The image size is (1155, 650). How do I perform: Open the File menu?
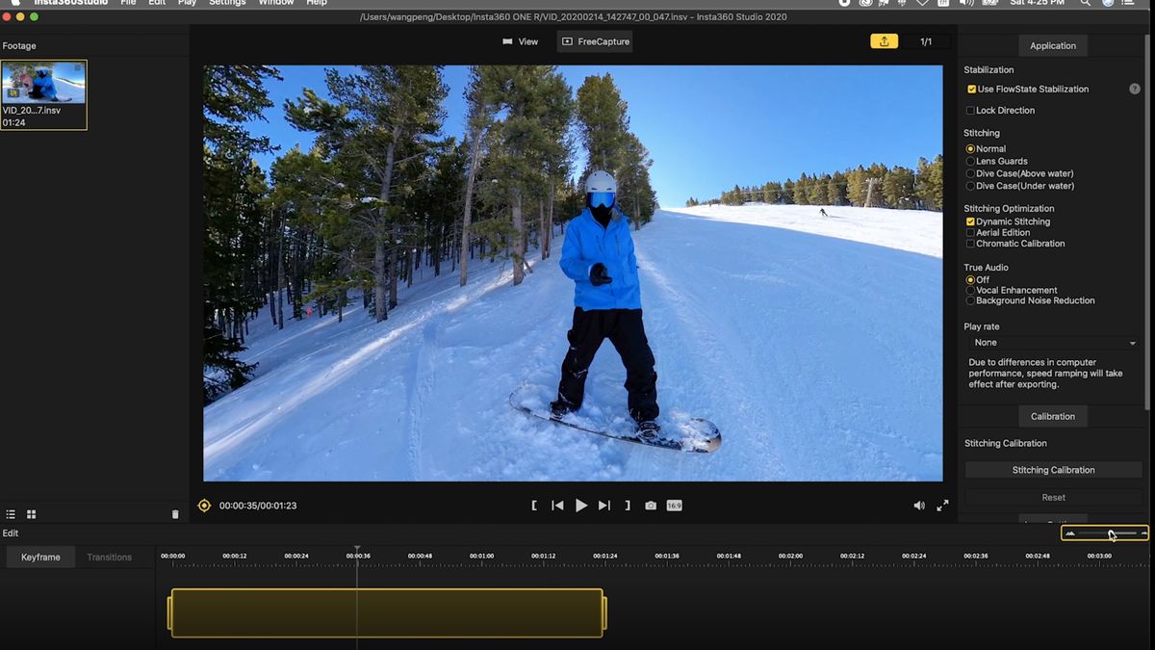128,3
